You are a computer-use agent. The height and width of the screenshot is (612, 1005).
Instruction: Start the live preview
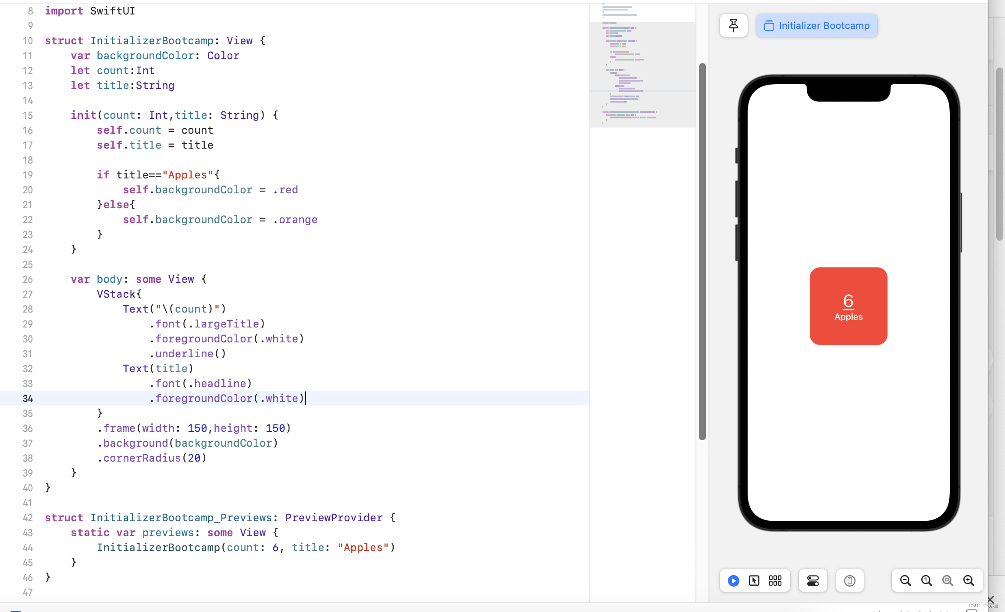(x=733, y=580)
